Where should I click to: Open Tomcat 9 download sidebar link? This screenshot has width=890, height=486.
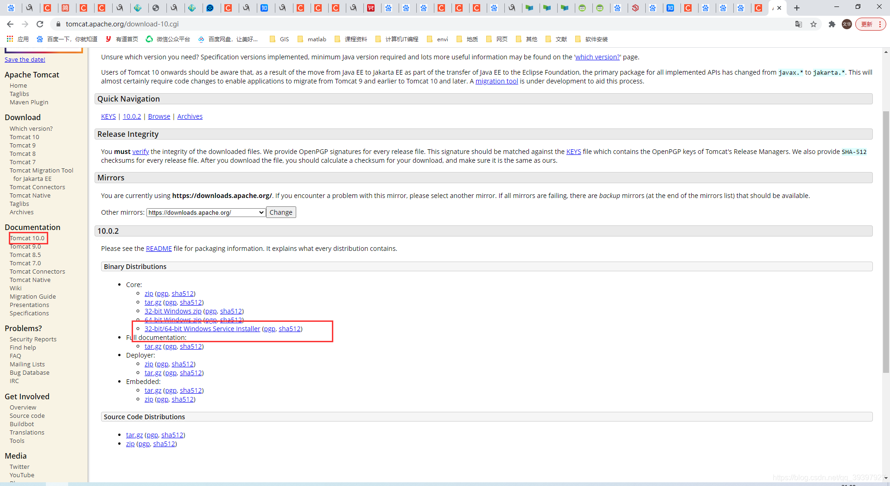point(23,146)
